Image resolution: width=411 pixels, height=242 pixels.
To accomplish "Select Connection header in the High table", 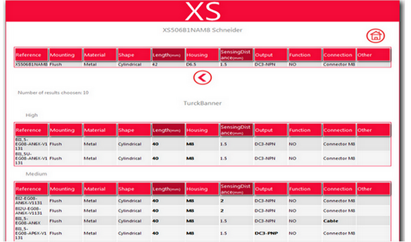I will pyautogui.click(x=340, y=130).
